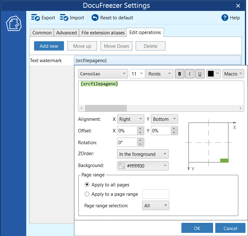Increase the X offset value
This screenshot has height=236, width=248.
coord(140,129)
